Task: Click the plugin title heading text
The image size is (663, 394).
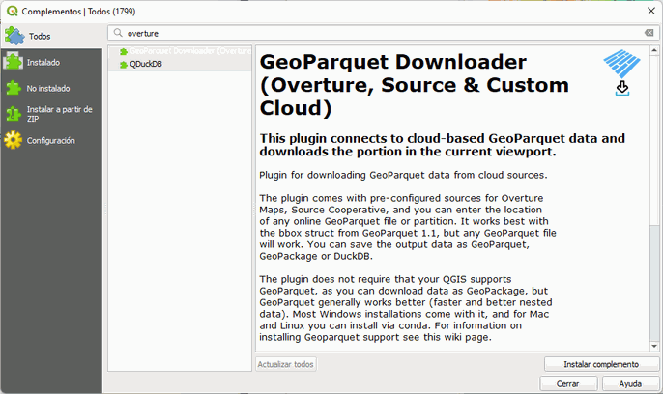Action: pos(414,85)
